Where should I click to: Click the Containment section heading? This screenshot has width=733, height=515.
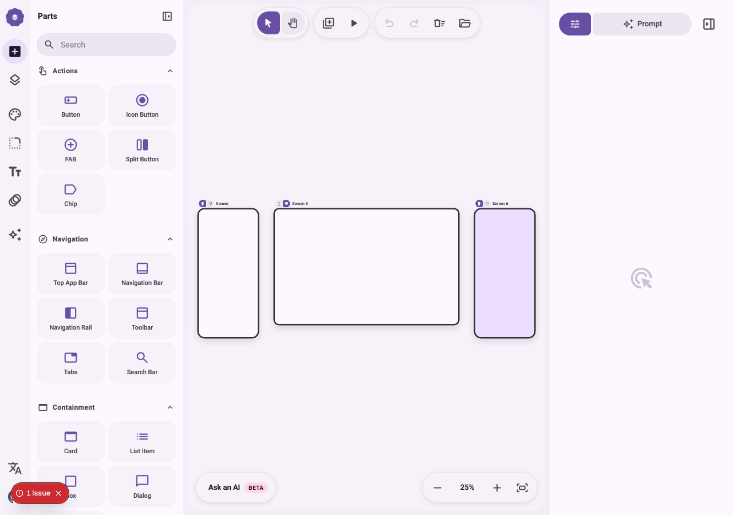73,407
